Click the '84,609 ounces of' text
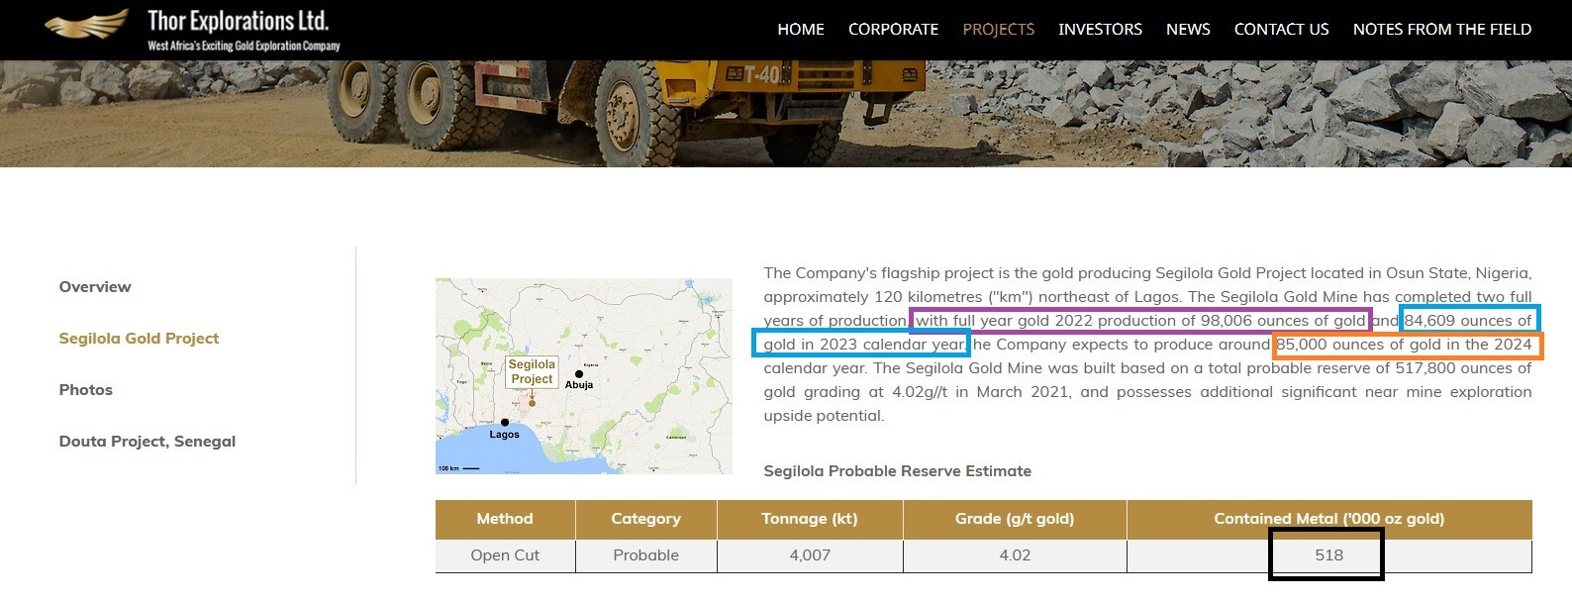 click(1468, 321)
